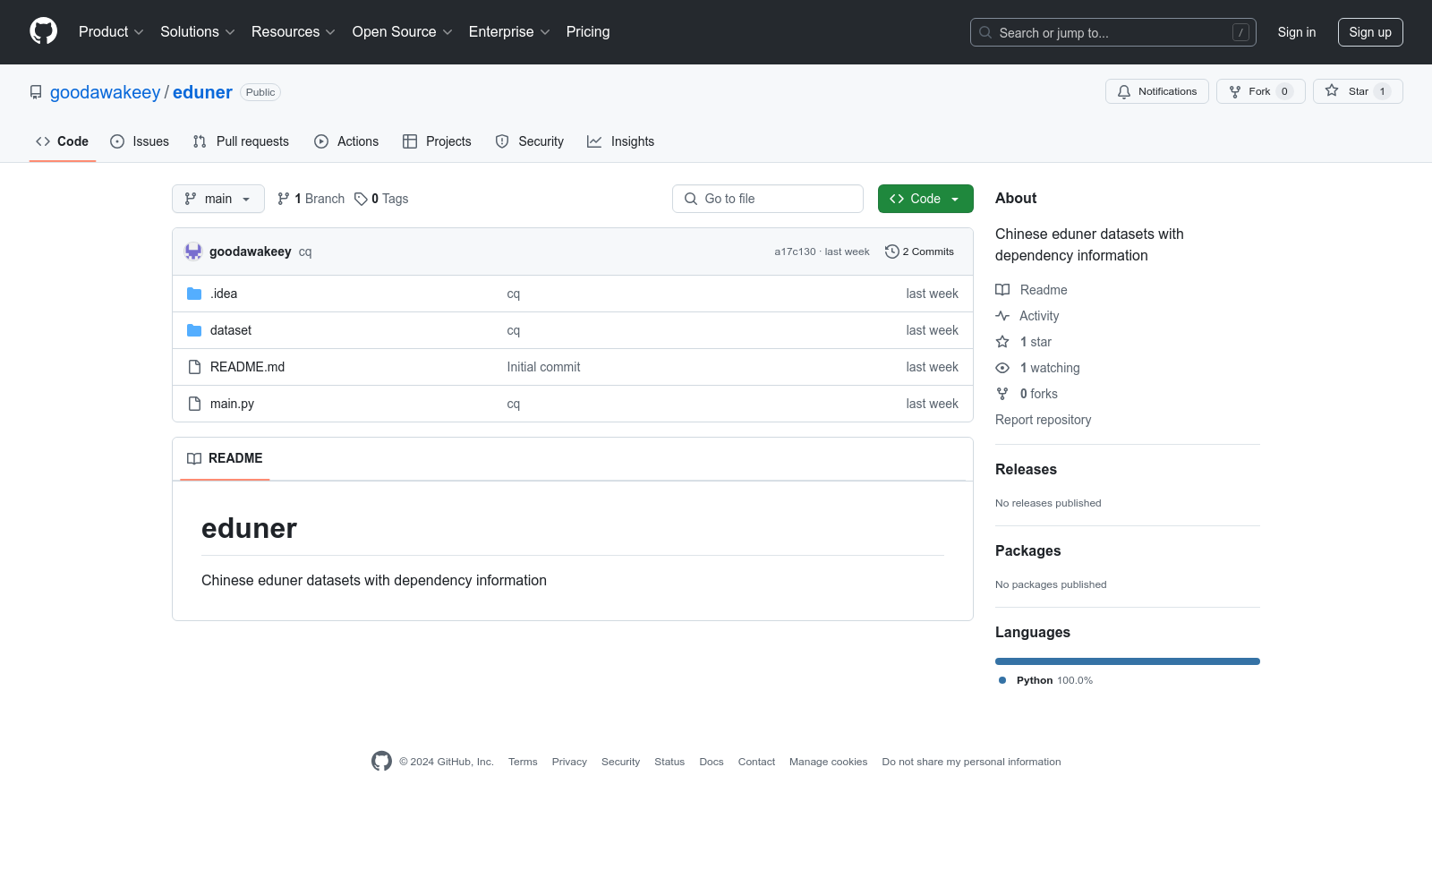Open the green Code dropdown button
1432x895 pixels.
click(x=925, y=199)
